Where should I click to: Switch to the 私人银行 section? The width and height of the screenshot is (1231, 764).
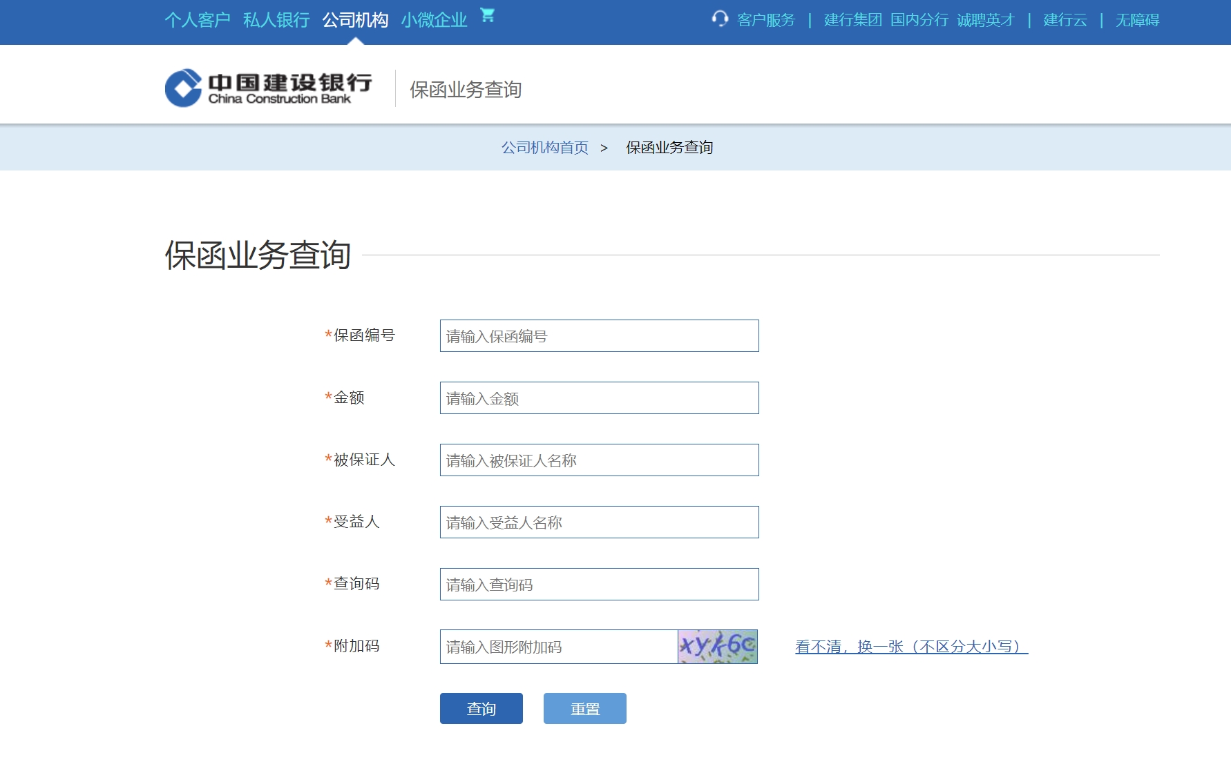click(276, 20)
